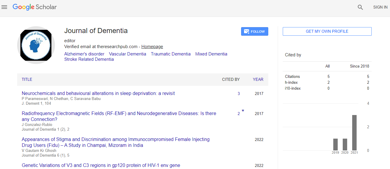This screenshot has height=169, width=390.
Task: Click Sign In link
Action: [x=380, y=7]
